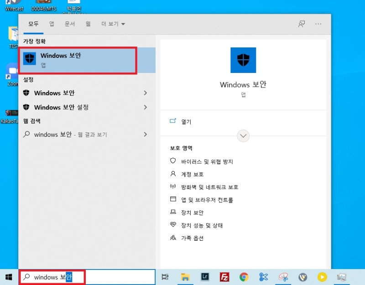Click the virus protection shield outline icon

click(173, 161)
